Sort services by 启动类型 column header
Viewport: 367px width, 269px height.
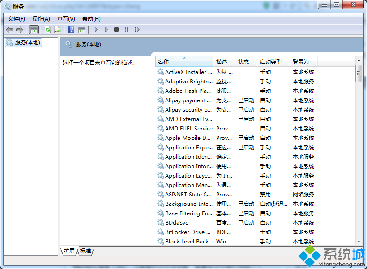(x=271, y=61)
